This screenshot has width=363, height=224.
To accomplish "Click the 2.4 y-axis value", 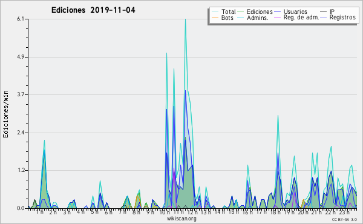I will 21,133.
